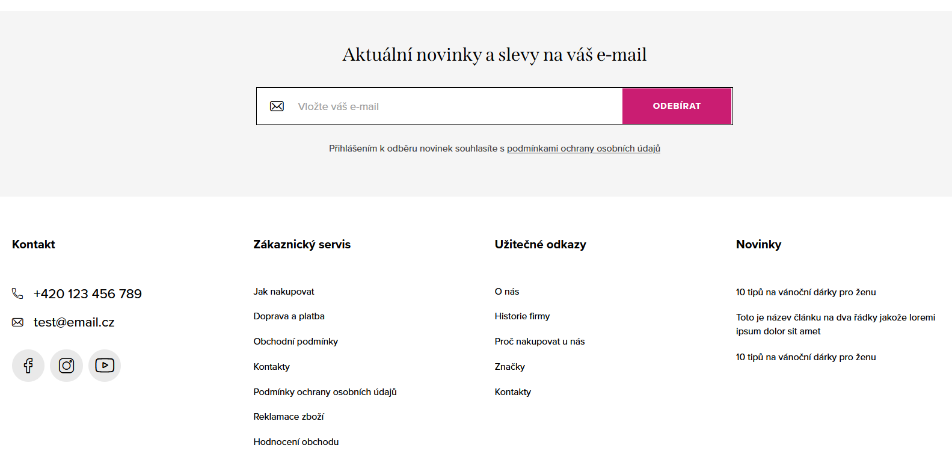Click the envelope icon in newsletter field
The image size is (952, 457).
coord(277,106)
